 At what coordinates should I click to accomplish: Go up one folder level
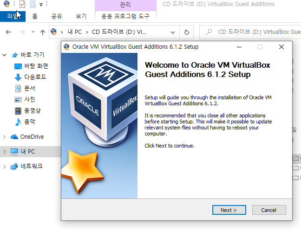(43, 32)
